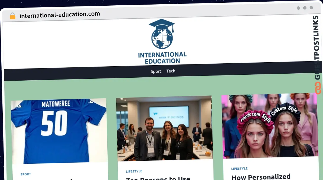The image size is (323, 180).
Task: Open the conference room group photo thumbnail
Action: (164, 128)
